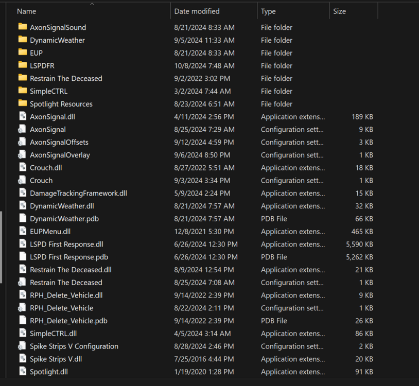Select the DamageTrackingFramework.dll icon
Viewport: 419px width, 386px height.
(23, 193)
